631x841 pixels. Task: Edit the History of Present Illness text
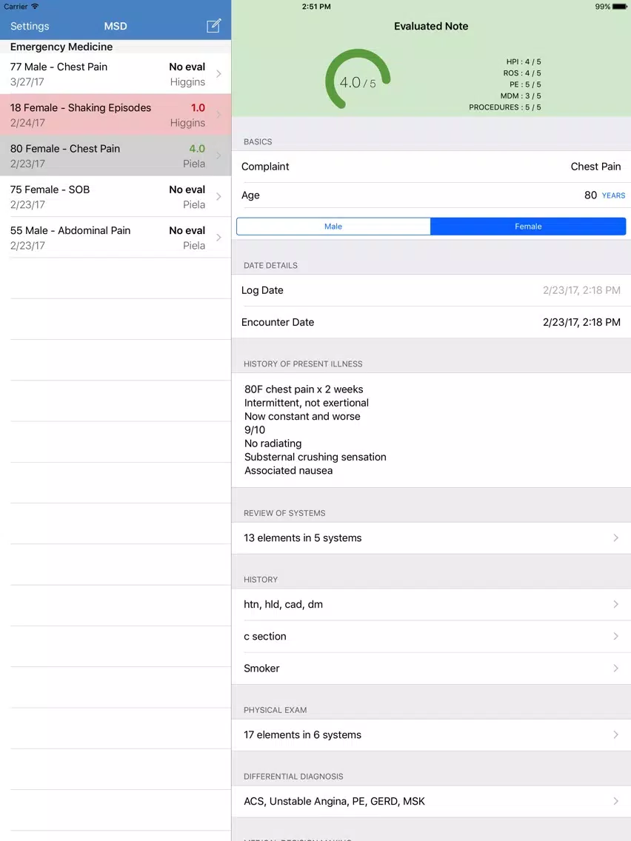click(x=431, y=430)
